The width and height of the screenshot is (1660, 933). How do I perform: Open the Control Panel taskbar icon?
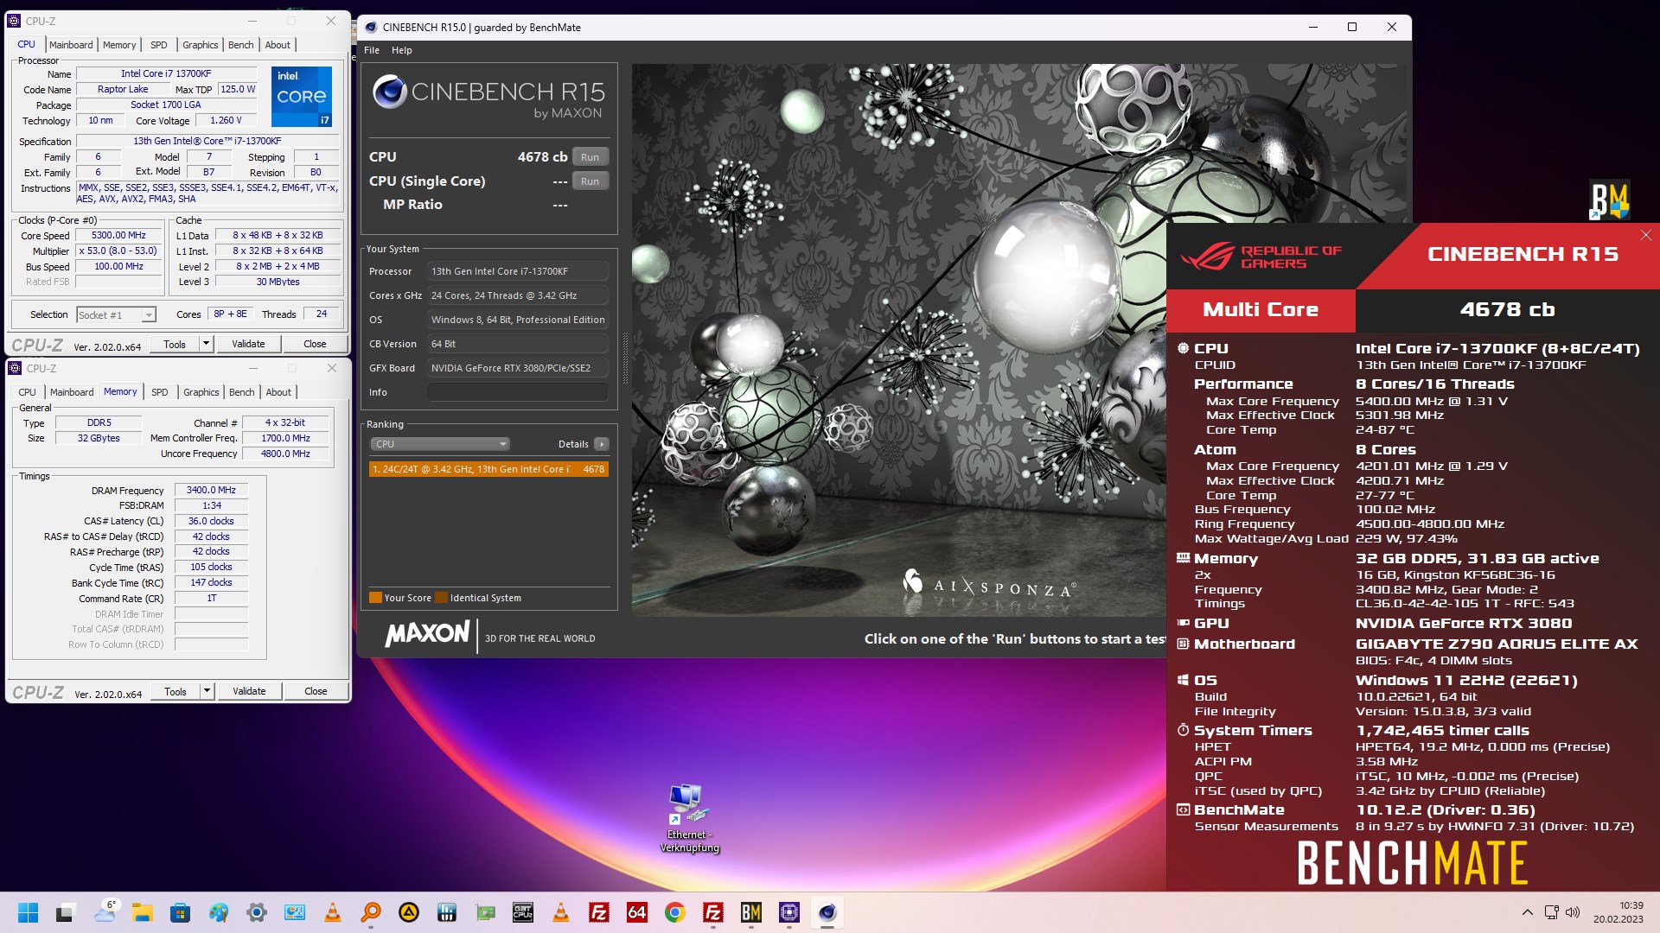pos(294,912)
